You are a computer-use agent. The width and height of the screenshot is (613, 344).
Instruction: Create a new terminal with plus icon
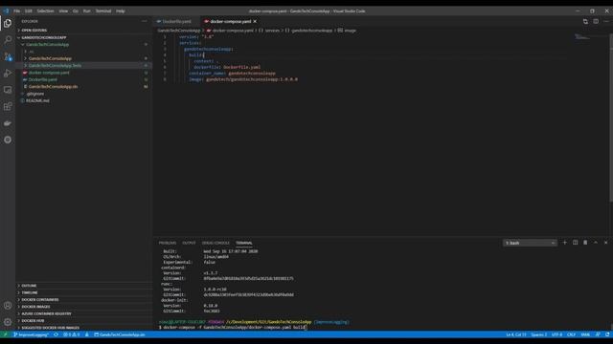click(x=564, y=243)
